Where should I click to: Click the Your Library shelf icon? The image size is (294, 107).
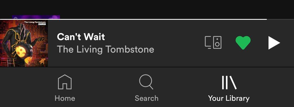(229, 82)
